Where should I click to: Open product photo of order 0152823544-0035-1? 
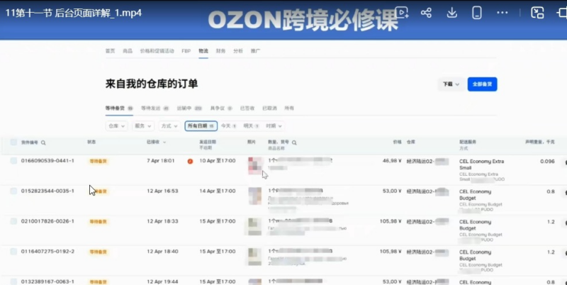point(255,196)
